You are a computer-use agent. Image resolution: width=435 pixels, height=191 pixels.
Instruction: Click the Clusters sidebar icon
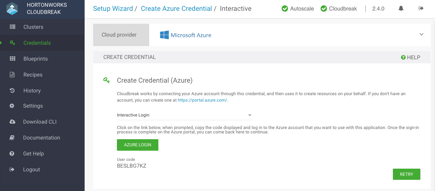(x=13, y=27)
